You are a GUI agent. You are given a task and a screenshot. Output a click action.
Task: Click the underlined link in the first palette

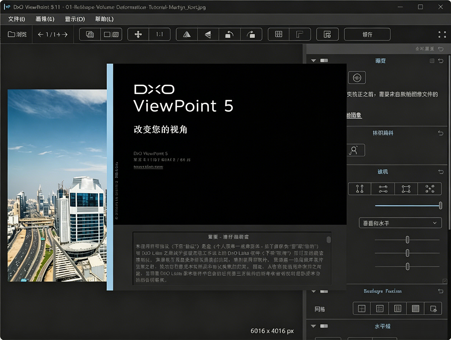click(354, 115)
